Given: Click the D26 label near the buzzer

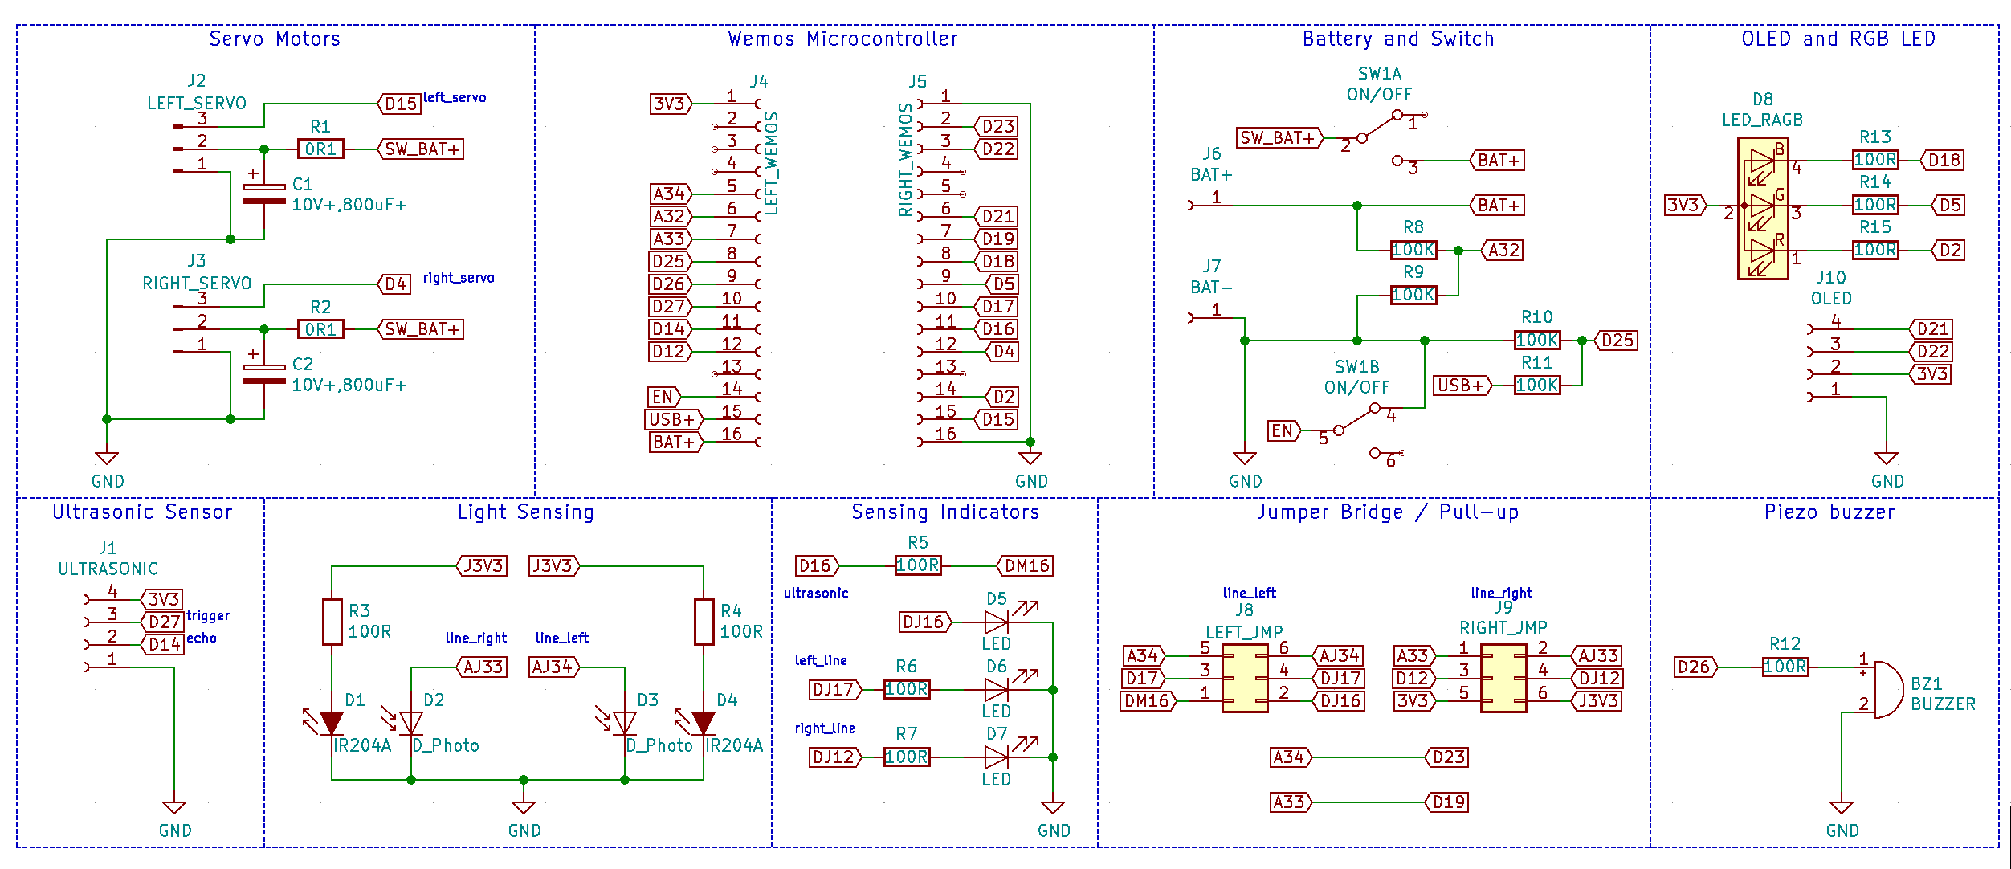Looking at the screenshot, I should pyautogui.click(x=1695, y=667).
